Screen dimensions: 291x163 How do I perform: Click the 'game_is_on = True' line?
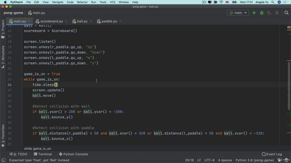point(42,74)
